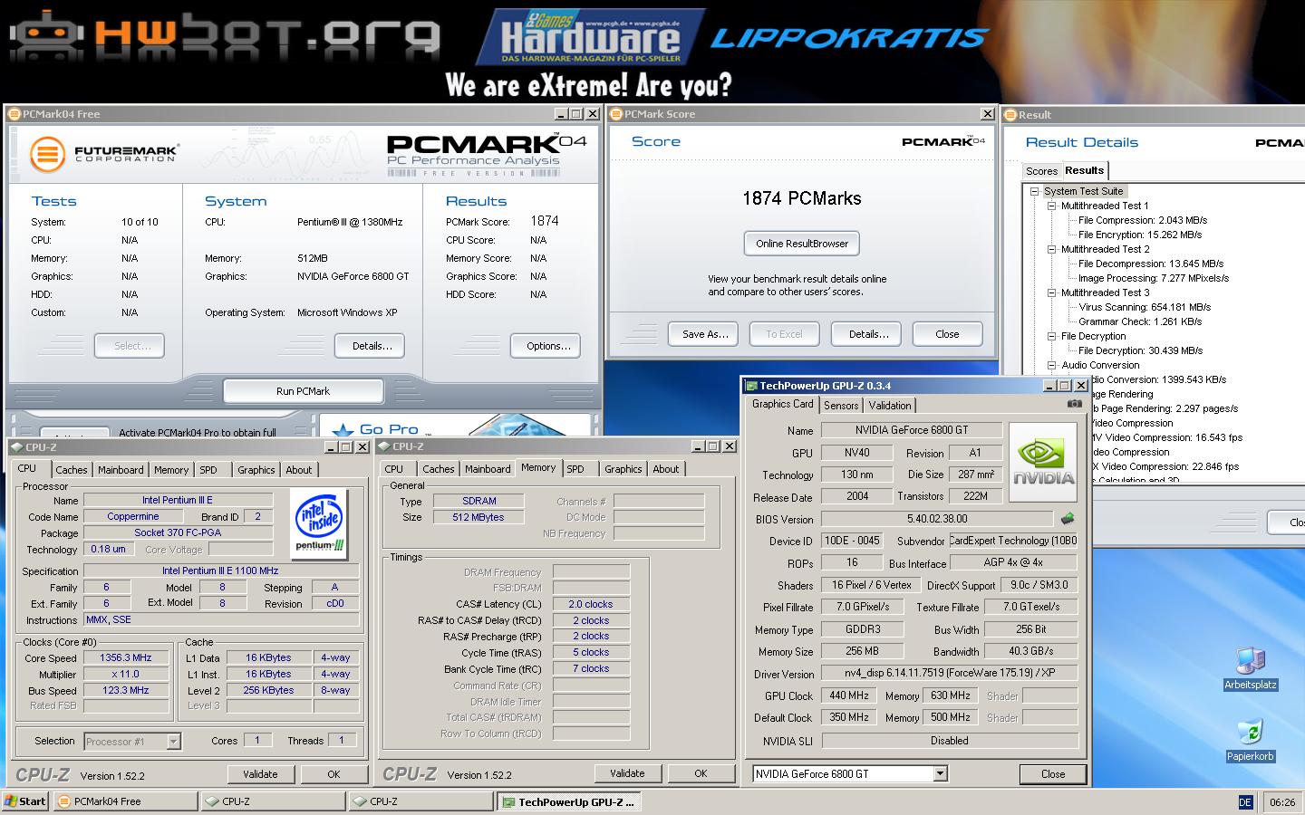Click the PCMark Score window title icon
This screenshot has width=1305, height=815.
coord(616,114)
